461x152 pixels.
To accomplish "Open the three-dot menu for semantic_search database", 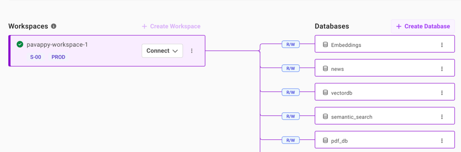I will click(x=442, y=117).
